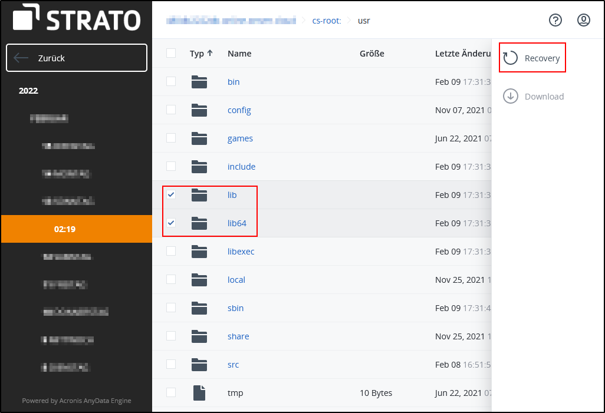The width and height of the screenshot is (605, 413).
Task: Click the tmp file icon
Action: click(x=199, y=393)
